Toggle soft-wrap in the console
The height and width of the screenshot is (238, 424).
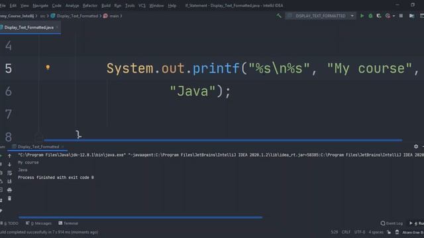[9, 173]
